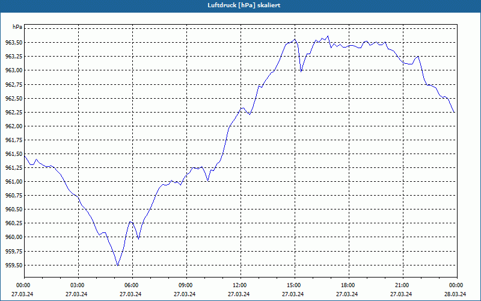
Task: Click the 12:00 time axis label
Action: click(x=240, y=285)
